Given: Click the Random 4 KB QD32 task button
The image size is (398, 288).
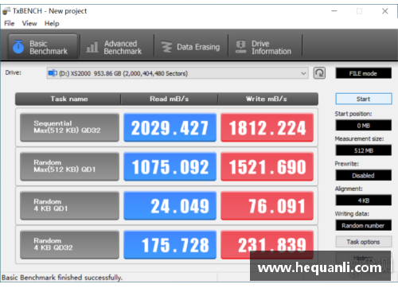Looking at the screenshot, I should (x=69, y=244).
